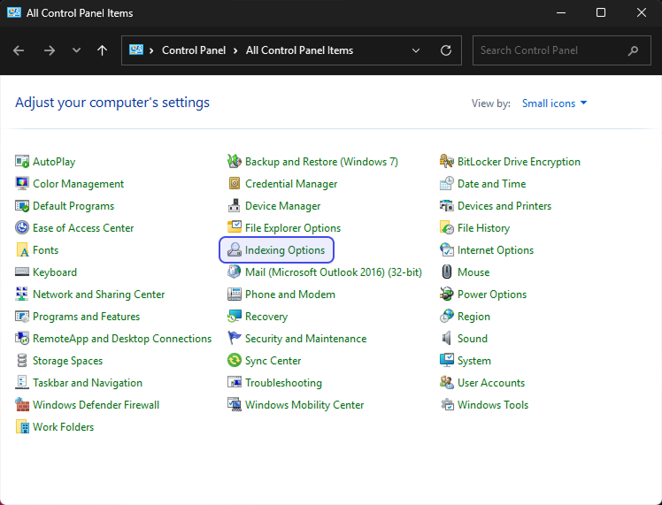The height and width of the screenshot is (505, 662).
Task: Click the Mouse icon
Action: pos(447,272)
